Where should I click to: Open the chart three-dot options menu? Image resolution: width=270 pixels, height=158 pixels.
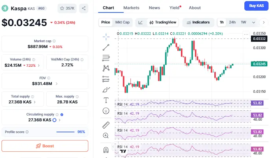coord(246,34)
